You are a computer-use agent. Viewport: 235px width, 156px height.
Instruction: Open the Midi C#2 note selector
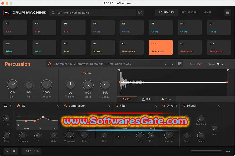(x=200, y=64)
